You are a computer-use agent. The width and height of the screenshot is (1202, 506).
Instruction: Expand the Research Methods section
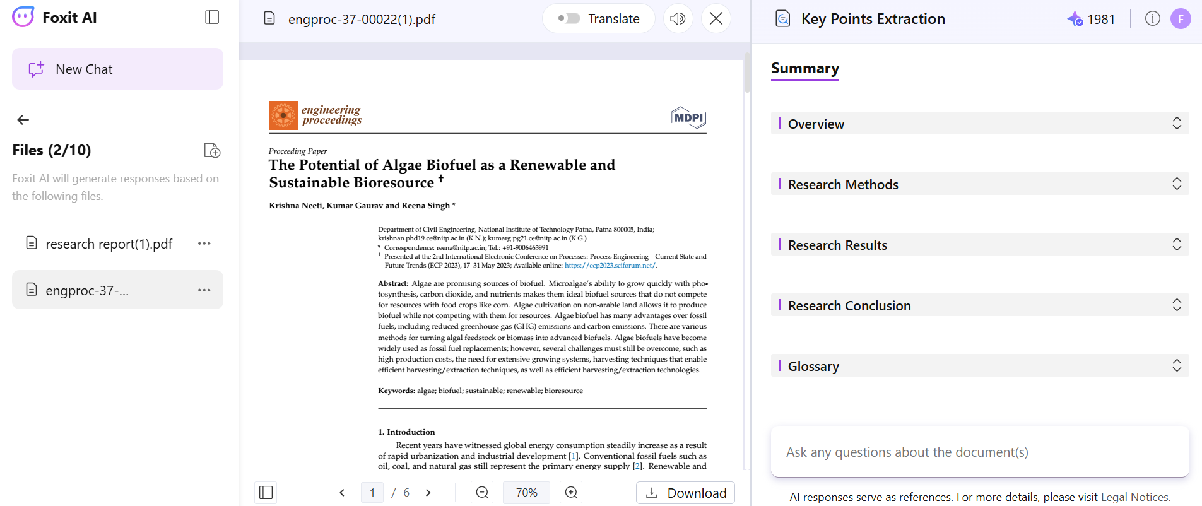980,184
